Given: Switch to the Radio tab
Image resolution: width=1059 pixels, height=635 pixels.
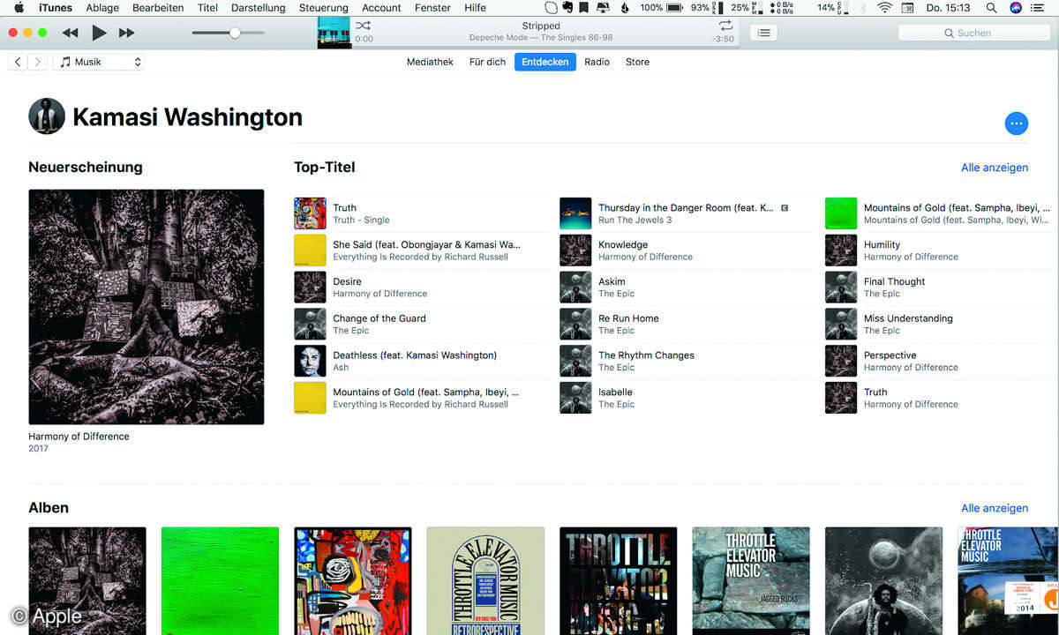Looking at the screenshot, I should pyautogui.click(x=597, y=62).
